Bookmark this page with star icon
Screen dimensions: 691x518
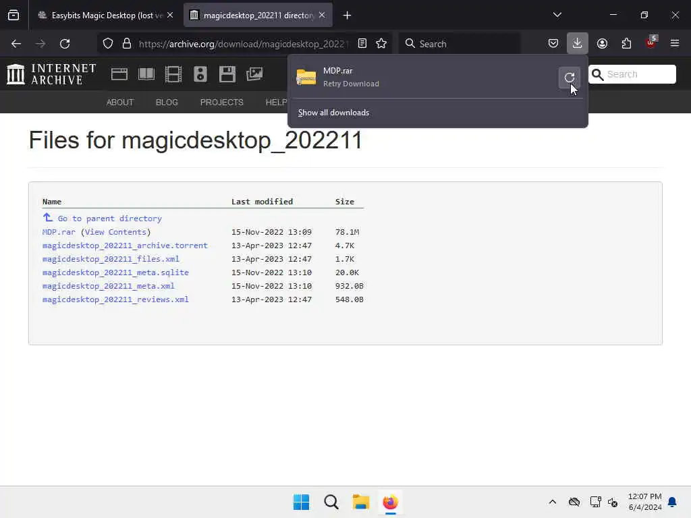381,43
